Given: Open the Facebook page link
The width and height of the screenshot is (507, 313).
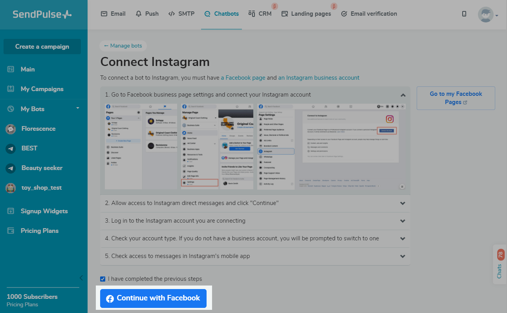Looking at the screenshot, I should coord(243,78).
